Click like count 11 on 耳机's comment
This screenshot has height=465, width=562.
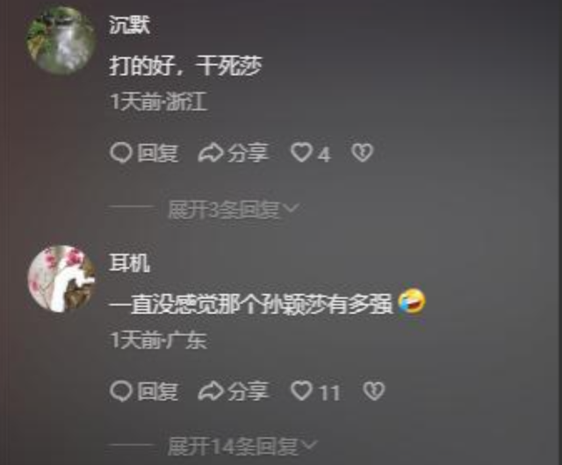click(x=330, y=392)
